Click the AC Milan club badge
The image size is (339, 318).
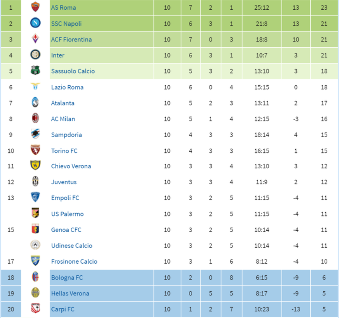[x=35, y=118]
